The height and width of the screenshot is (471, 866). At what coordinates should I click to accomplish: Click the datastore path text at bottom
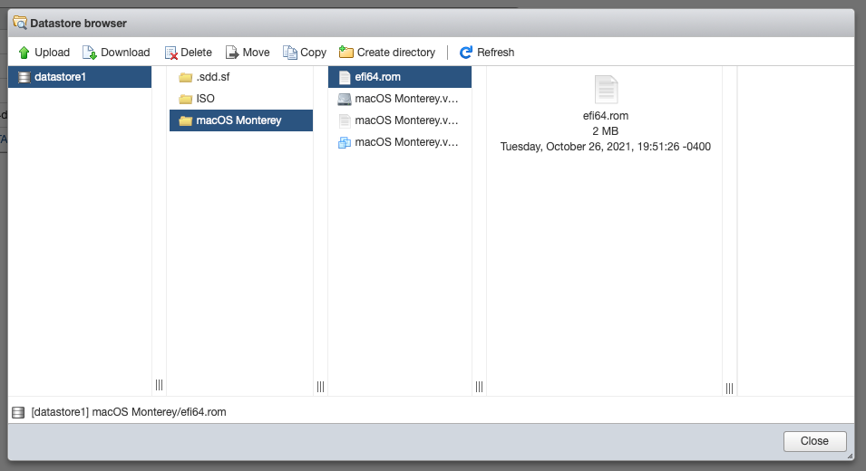128,412
